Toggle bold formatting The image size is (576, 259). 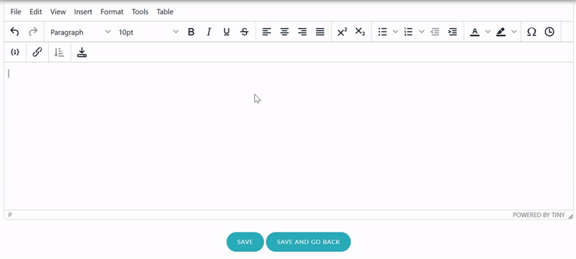pyautogui.click(x=191, y=32)
